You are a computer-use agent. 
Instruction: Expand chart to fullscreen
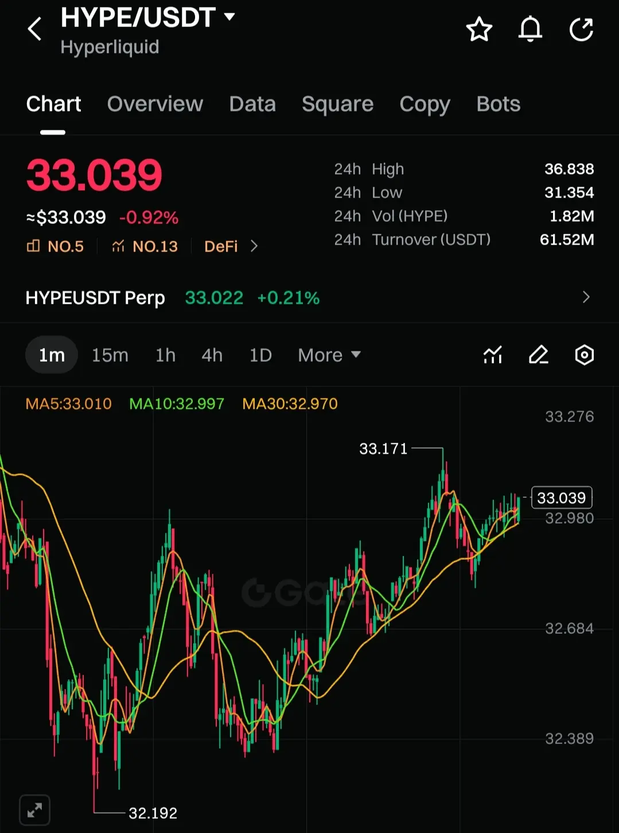34,810
